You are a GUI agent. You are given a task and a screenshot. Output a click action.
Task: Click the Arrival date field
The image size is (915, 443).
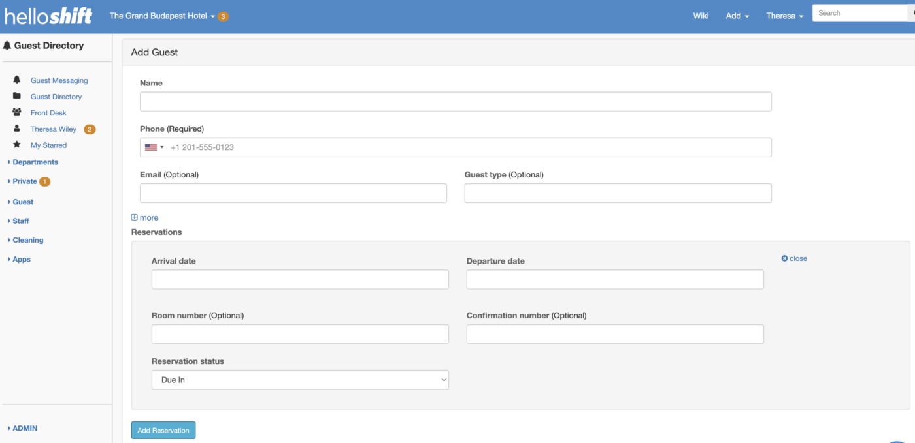click(x=300, y=279)
